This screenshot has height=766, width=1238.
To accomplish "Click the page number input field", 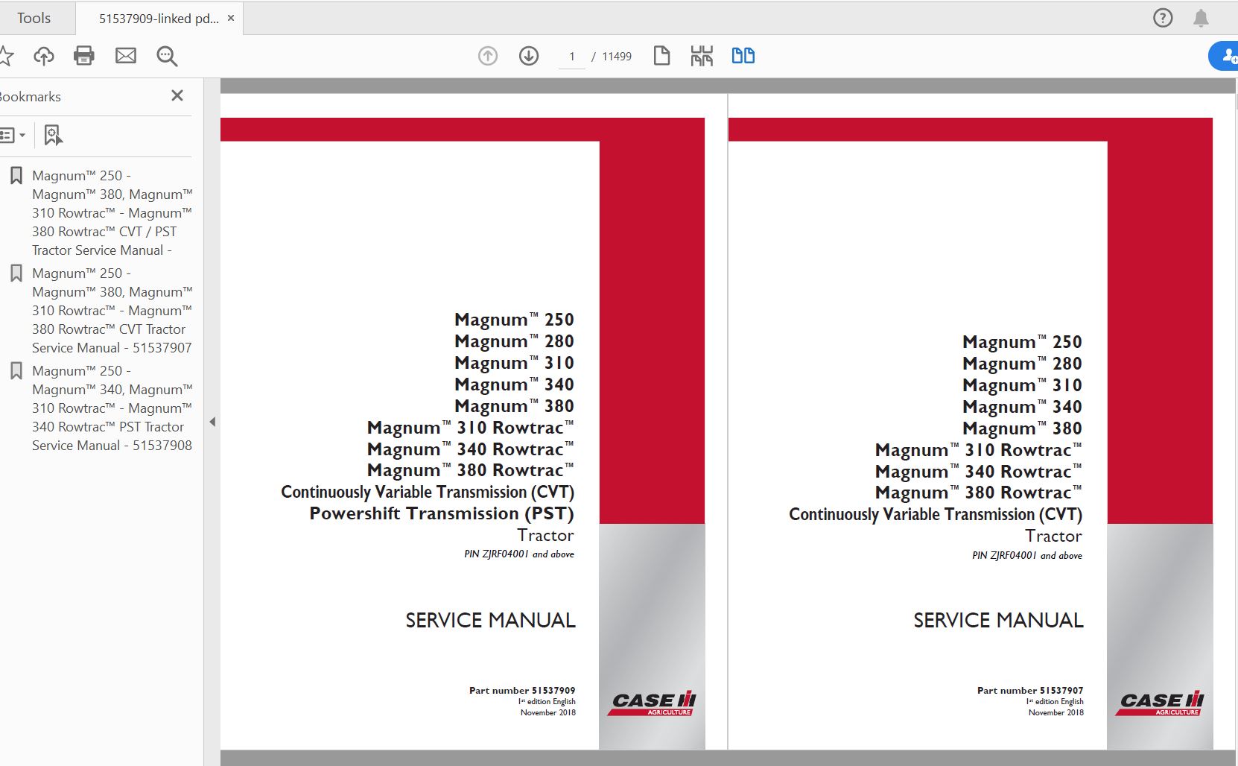I will pos(572,57).
